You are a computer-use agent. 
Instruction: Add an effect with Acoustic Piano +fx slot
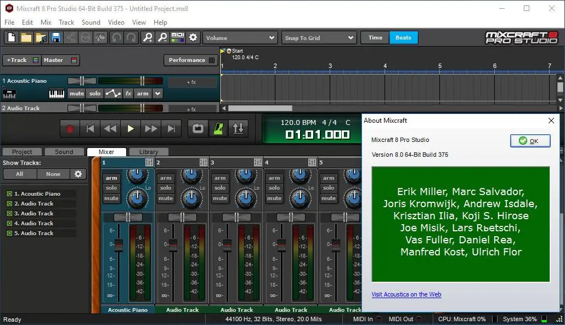192,82
